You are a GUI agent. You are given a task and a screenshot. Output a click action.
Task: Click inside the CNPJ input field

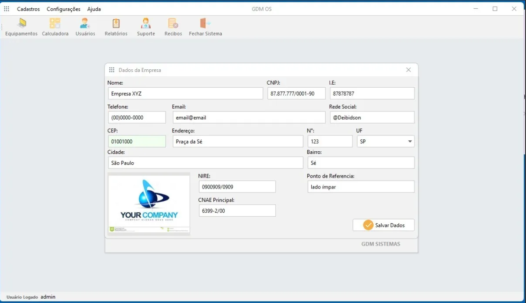coord(296,93)
